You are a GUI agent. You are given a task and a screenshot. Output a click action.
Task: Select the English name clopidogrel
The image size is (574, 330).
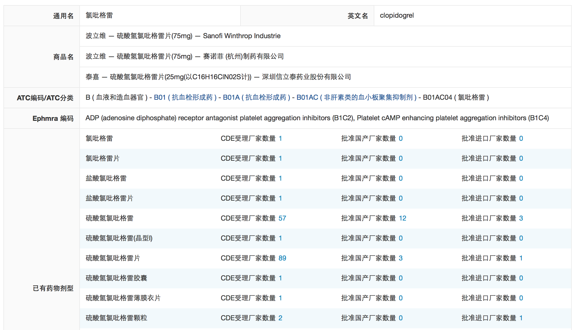coord(397,15)
